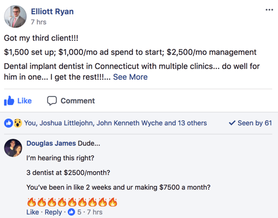Click the Seen by 61 checkmark
The image size is (278, 218).
(232, 123)
